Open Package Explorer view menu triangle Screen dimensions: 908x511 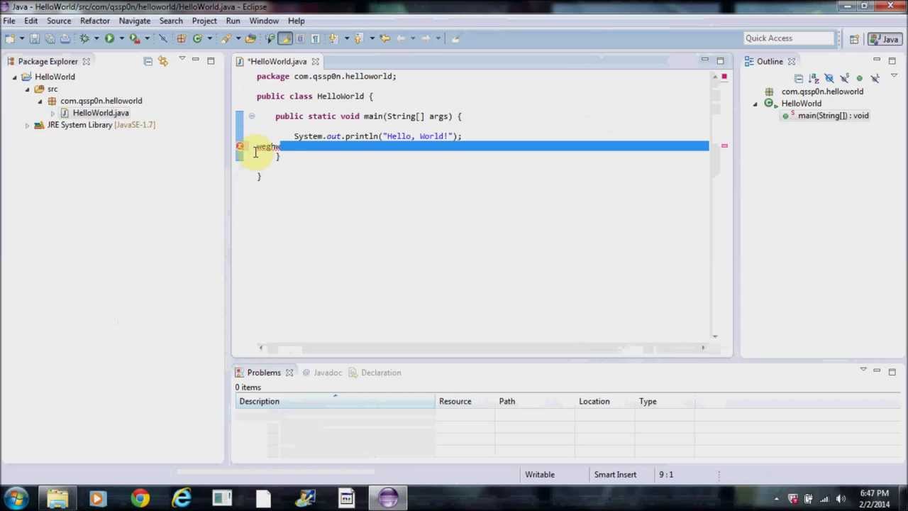pyautogui.click(x=182, y=59)
